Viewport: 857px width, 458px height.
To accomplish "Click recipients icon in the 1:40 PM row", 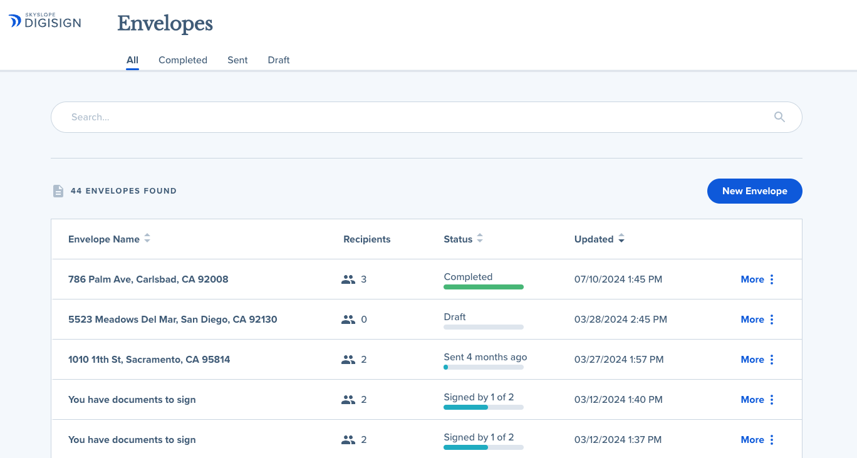I will tap(348, 400).
